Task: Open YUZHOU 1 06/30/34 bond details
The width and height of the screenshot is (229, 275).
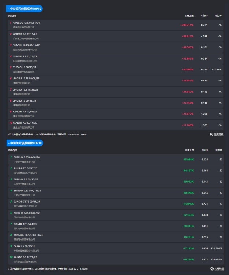Action: point(25,67)
